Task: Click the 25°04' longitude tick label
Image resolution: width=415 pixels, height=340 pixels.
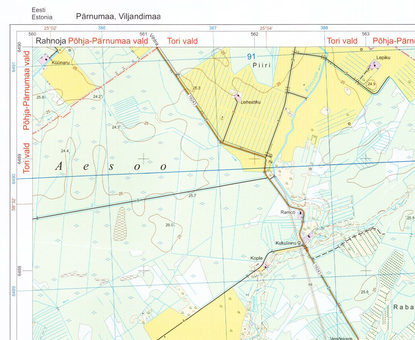Action: click(266, 28)
